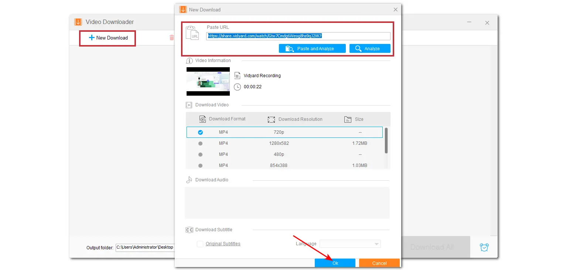This screenshot has width=573, height=270.
Task: Click the Ok button
Action: 335,263
